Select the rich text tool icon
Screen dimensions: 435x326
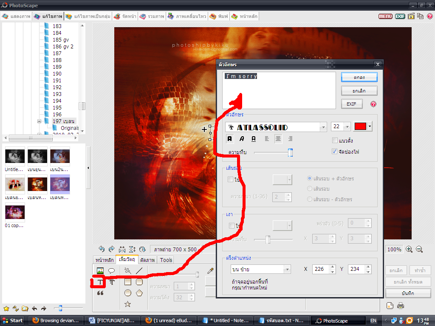[112, 282]
